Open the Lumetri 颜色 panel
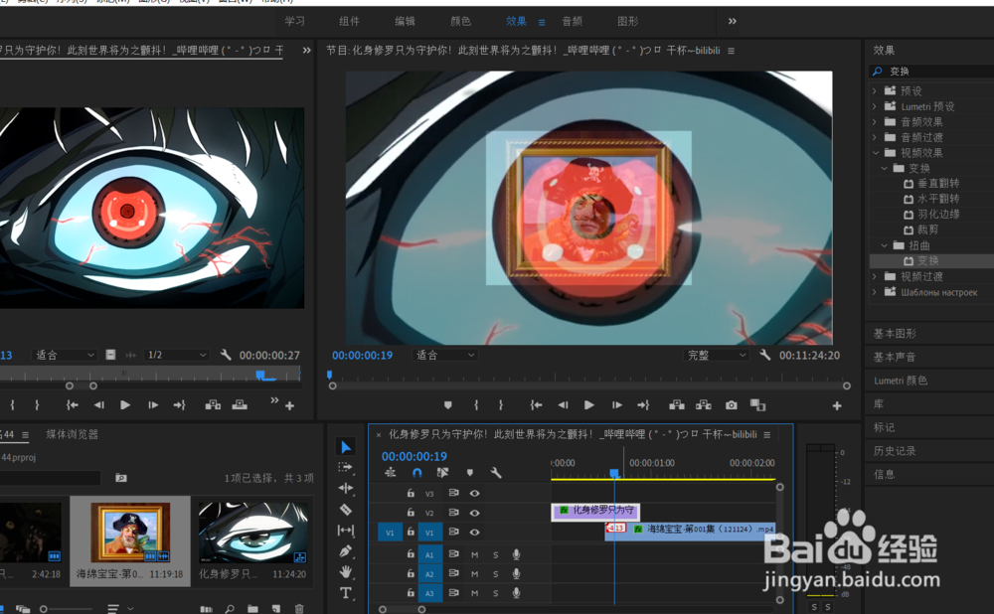Viewport: 994px width, 614px height. 901,381
